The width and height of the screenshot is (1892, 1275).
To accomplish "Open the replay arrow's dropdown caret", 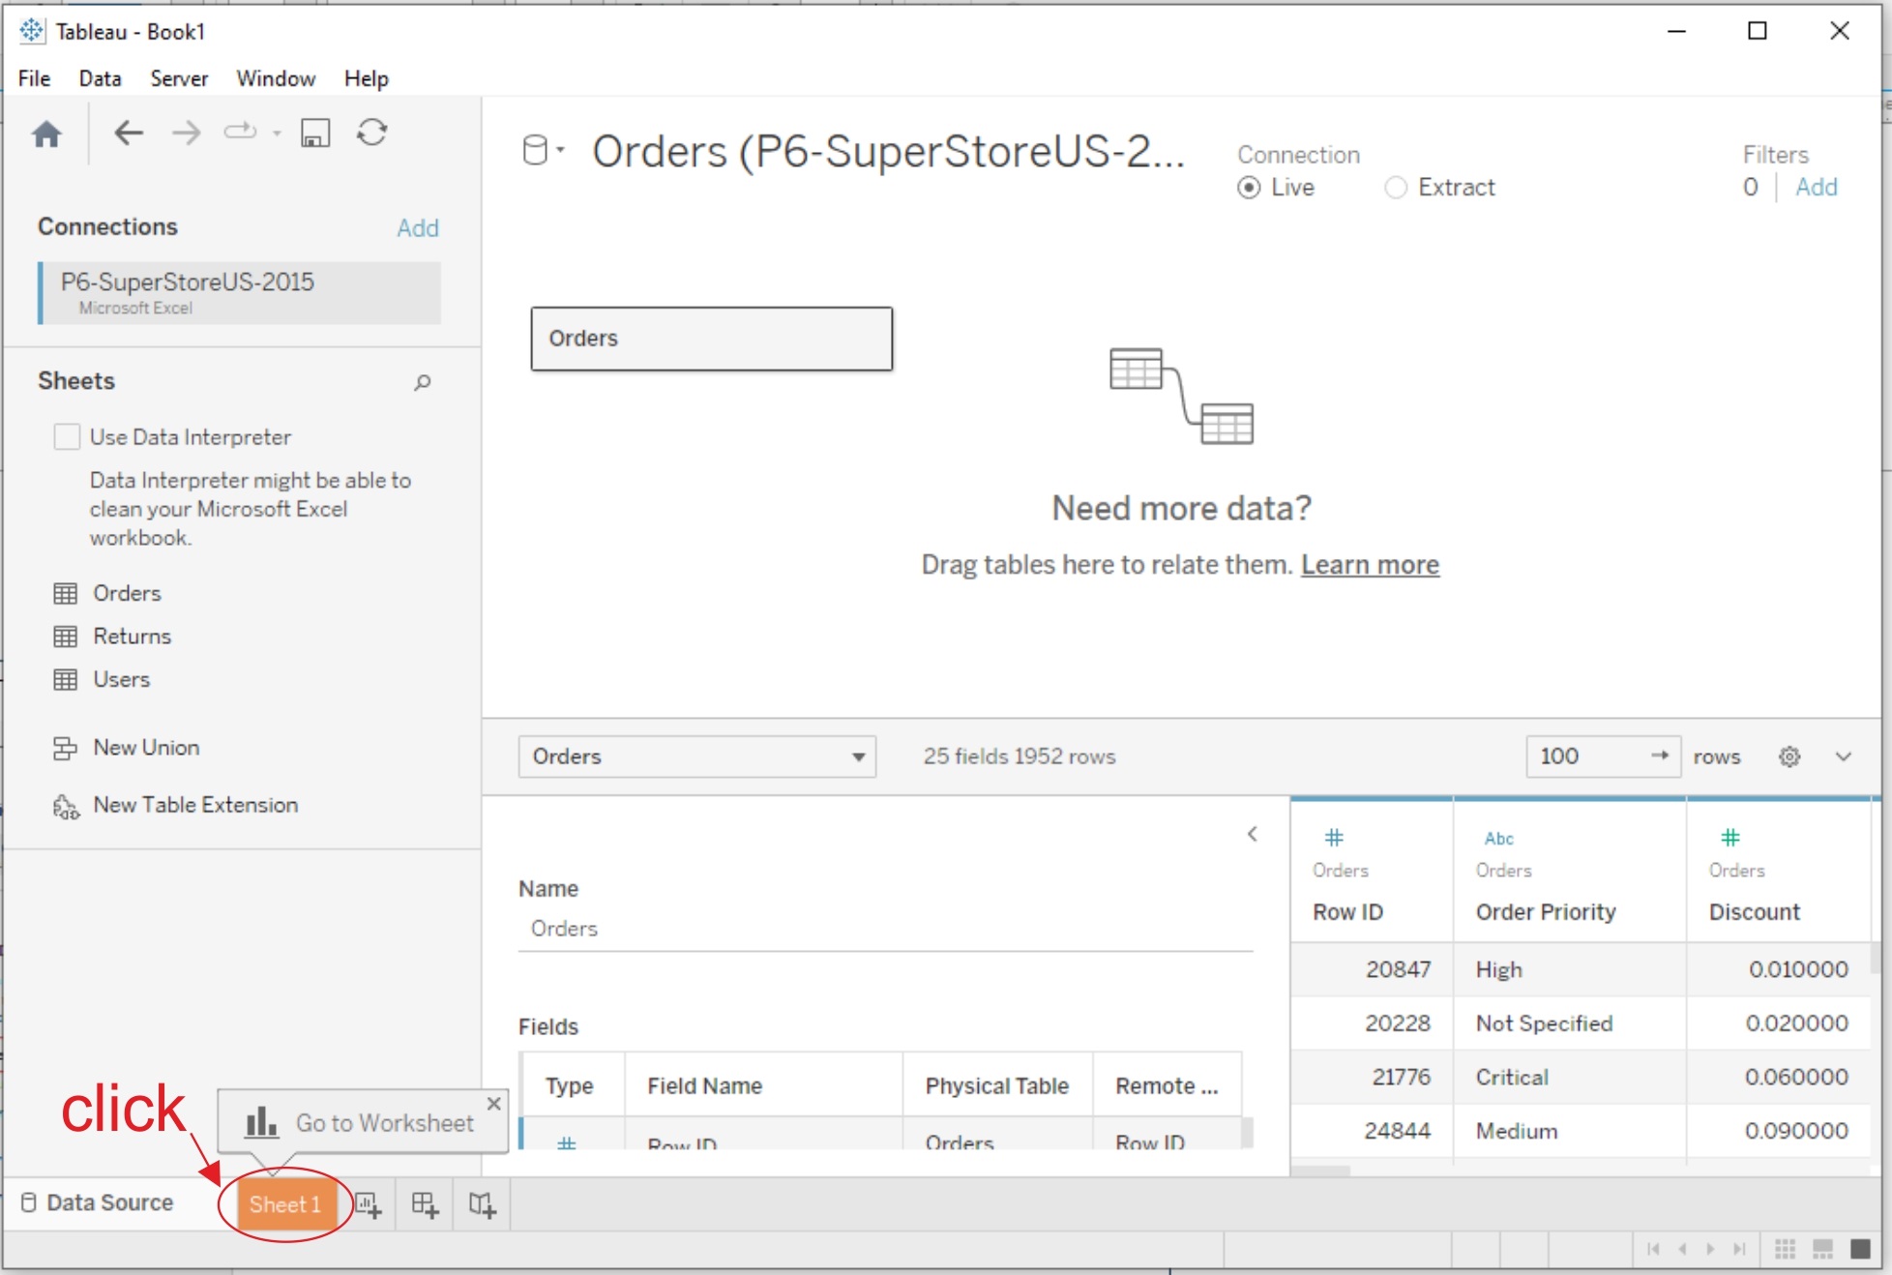I will click(277, 133).
